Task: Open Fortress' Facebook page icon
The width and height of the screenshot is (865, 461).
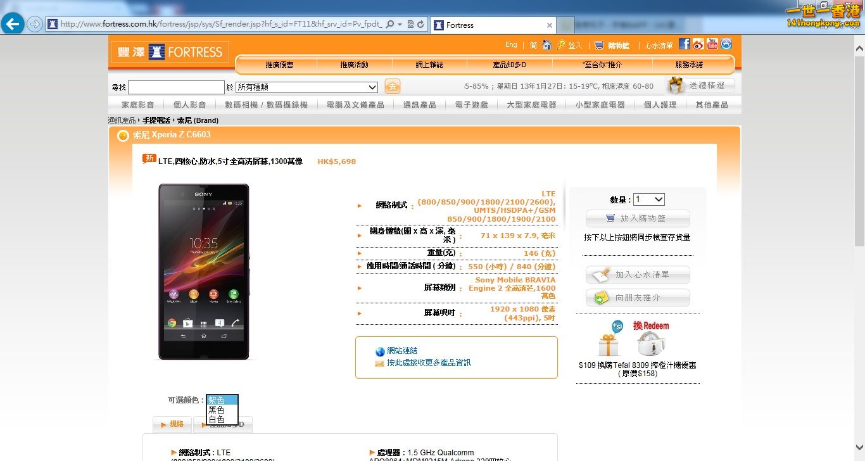Action: (x=684, y=44)
